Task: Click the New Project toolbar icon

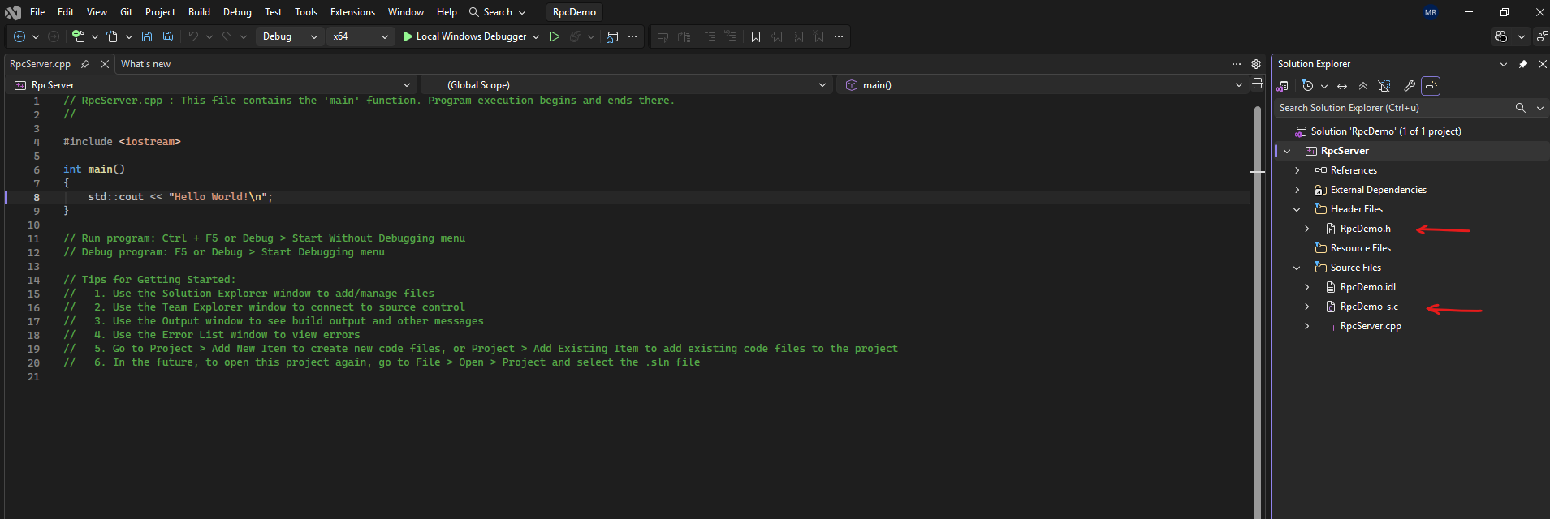Action: [x=78, y=36]
